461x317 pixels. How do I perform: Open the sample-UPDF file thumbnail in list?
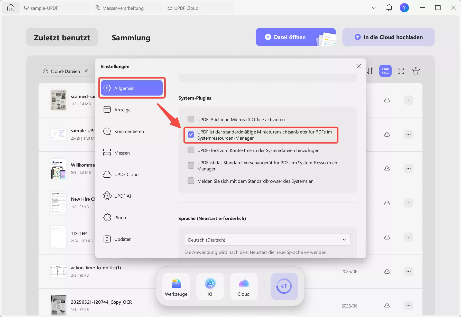pos(59,134)
